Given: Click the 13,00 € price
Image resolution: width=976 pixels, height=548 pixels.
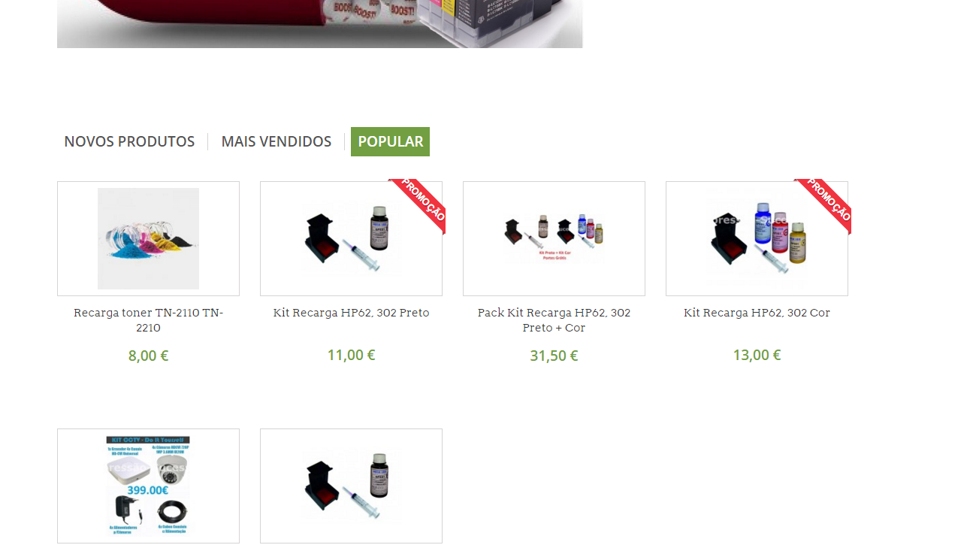Looking at the screenshot, I should point(757,355).
